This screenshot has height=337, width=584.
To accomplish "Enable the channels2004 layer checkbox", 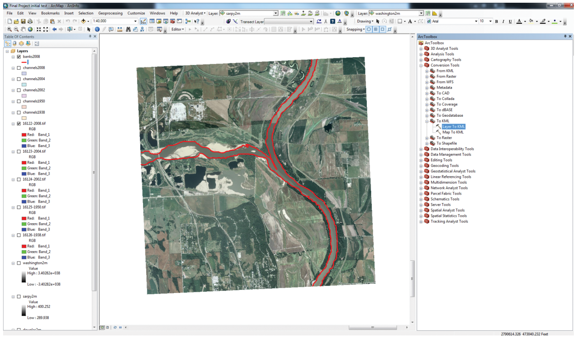I will (19, 79).
